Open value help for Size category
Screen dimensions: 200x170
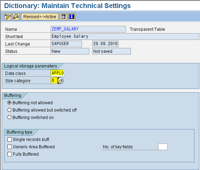[60, 81]
